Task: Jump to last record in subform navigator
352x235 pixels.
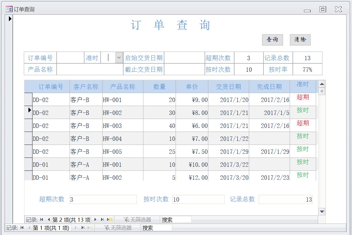Action: (x=102, y=220)
